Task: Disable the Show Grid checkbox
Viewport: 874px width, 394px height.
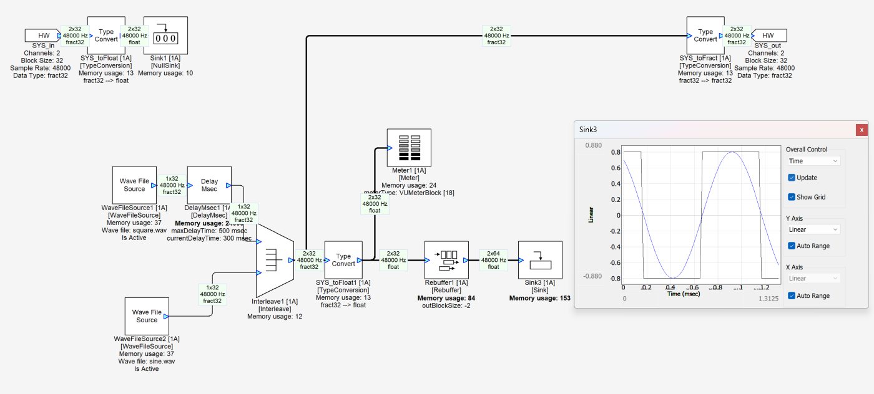Action: point(792,197)
